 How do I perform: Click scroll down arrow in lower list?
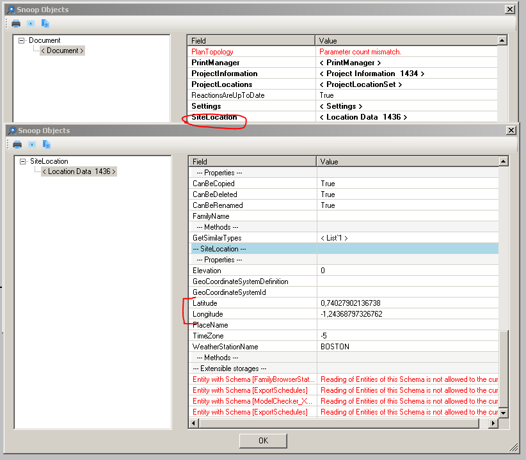503,413
